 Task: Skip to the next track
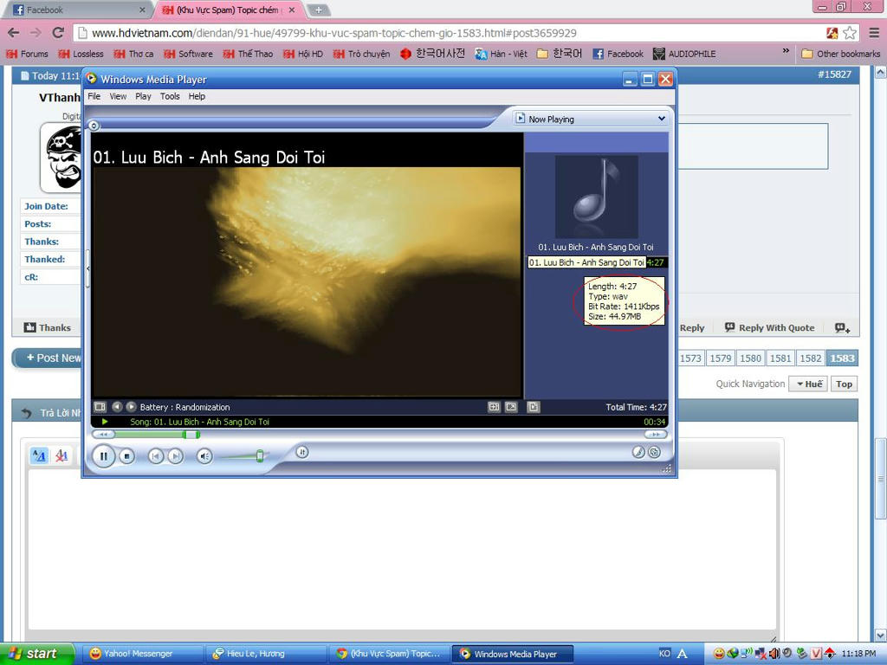176,455
